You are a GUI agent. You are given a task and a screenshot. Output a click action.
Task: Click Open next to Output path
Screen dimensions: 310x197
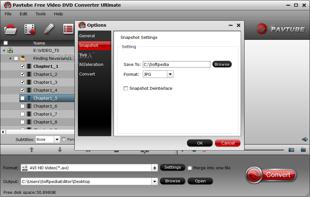200,181
